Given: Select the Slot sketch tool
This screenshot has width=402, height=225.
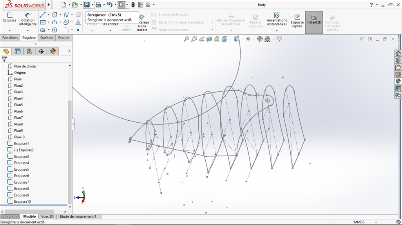Looking at the screenshot, I should pyautogui.click(x=43, y=30).
